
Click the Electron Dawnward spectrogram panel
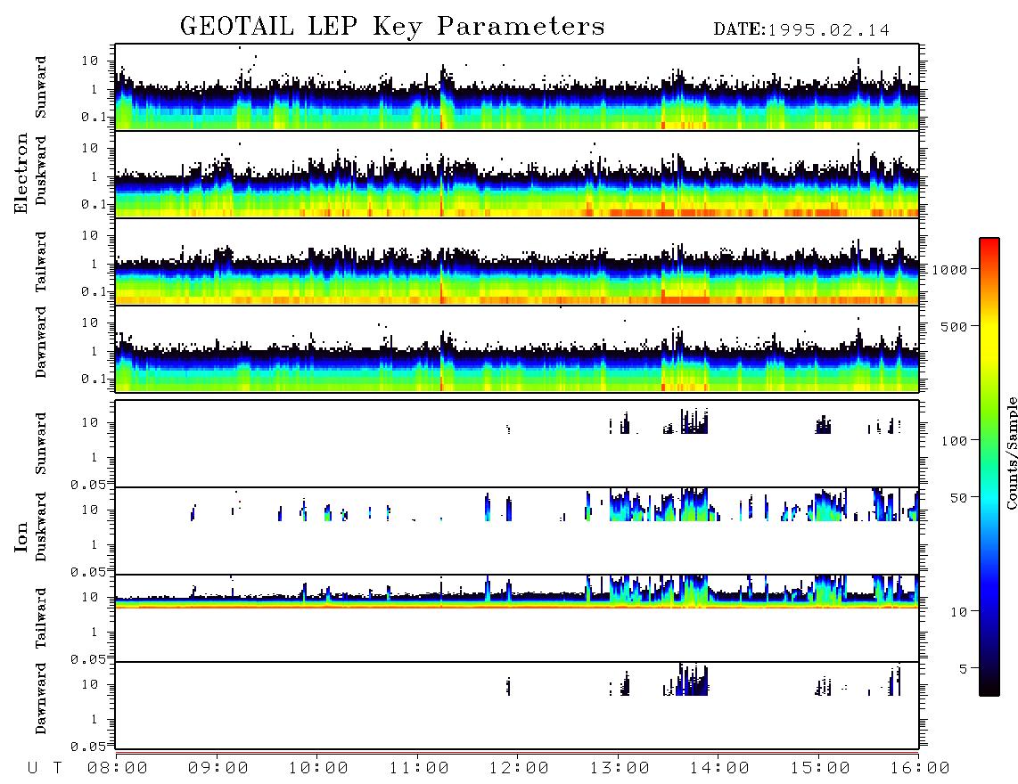coord(517,348)
